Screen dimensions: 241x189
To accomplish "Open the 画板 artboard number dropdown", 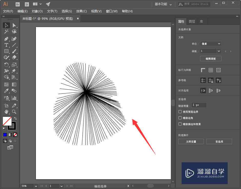I will (219, 51).
